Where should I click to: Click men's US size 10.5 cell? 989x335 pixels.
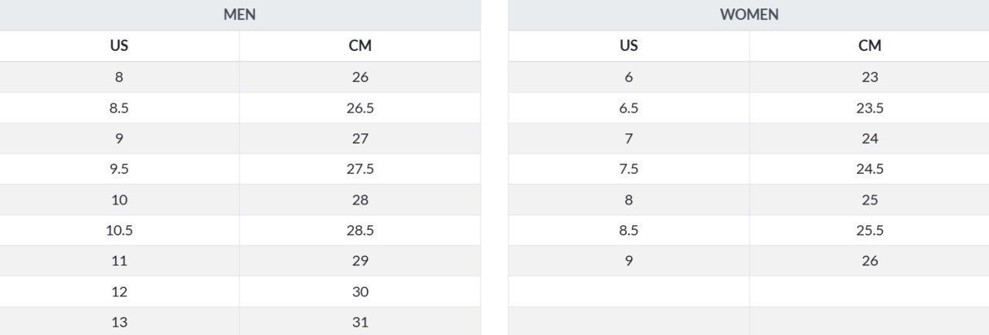[x=119, y=230]
